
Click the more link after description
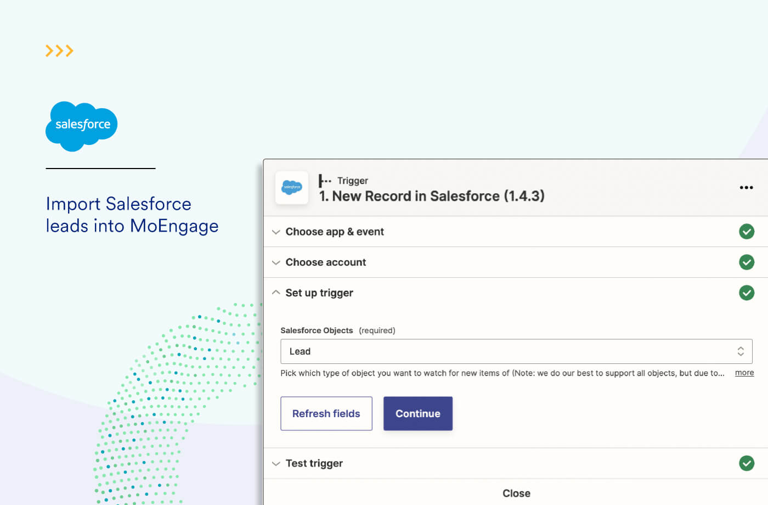tap(744, 373)
